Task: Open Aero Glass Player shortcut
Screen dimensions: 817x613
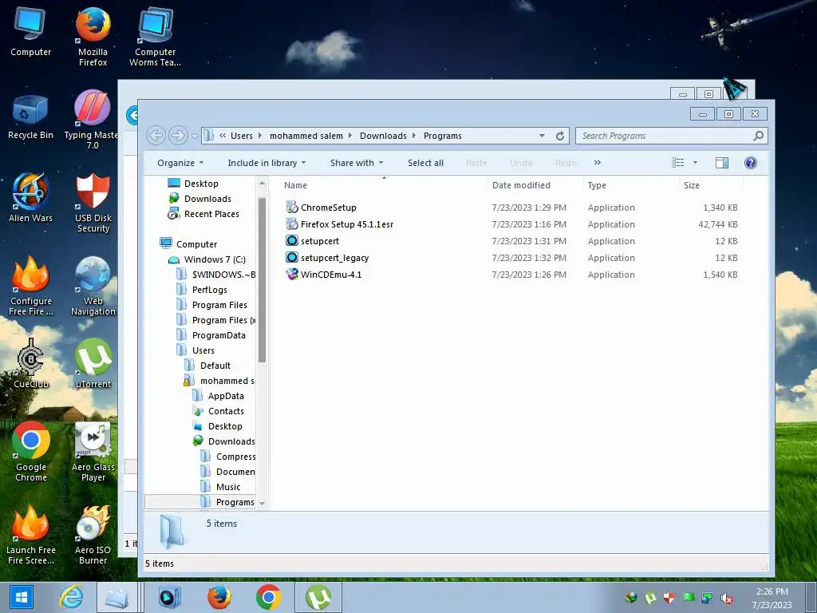Action: pos(93,452)
